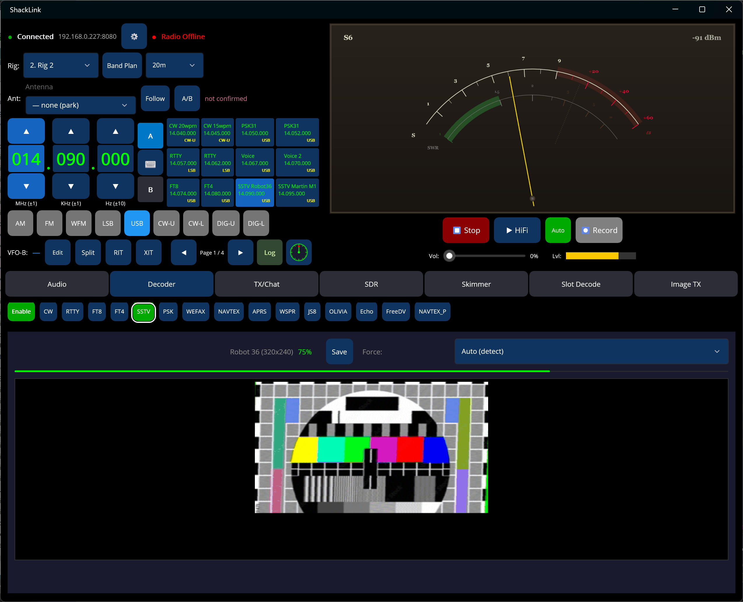The height and width of the screenshot is (602, 743).
Task: Select VFO B
Action: coord(150,190)
